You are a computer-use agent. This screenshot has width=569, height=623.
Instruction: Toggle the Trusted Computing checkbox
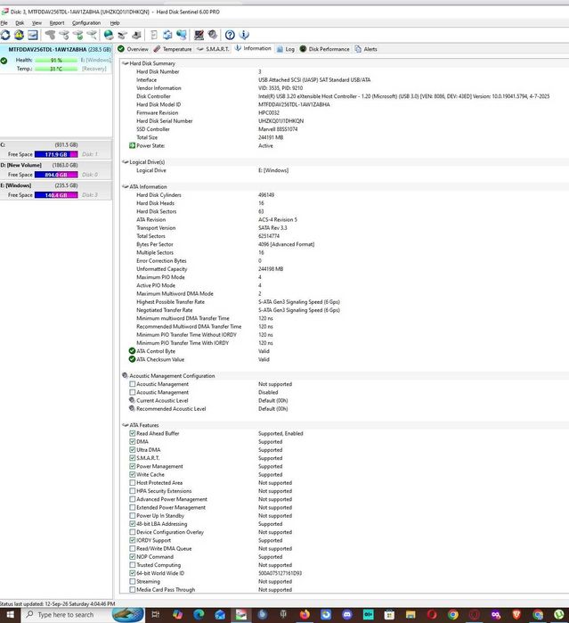[x=133, y=565]
